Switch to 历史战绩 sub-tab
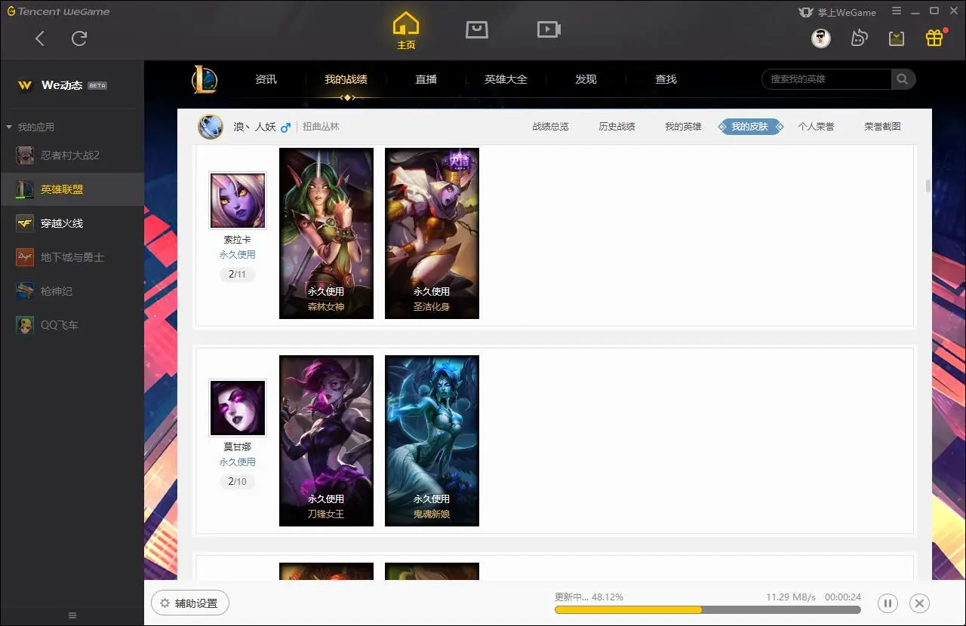 click(x=617, y=127)
